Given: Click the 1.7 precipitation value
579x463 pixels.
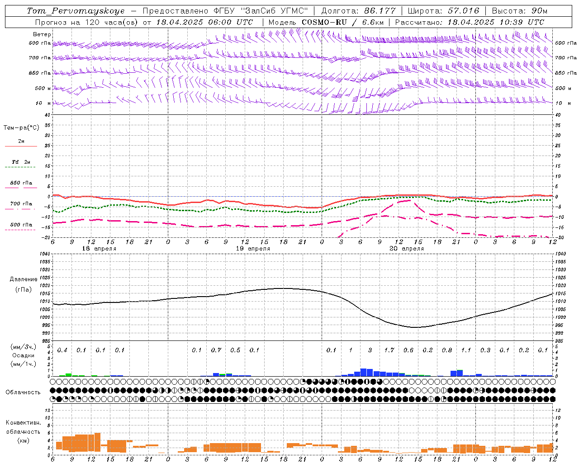Looking at the screenshot, I should click(389, 350).
